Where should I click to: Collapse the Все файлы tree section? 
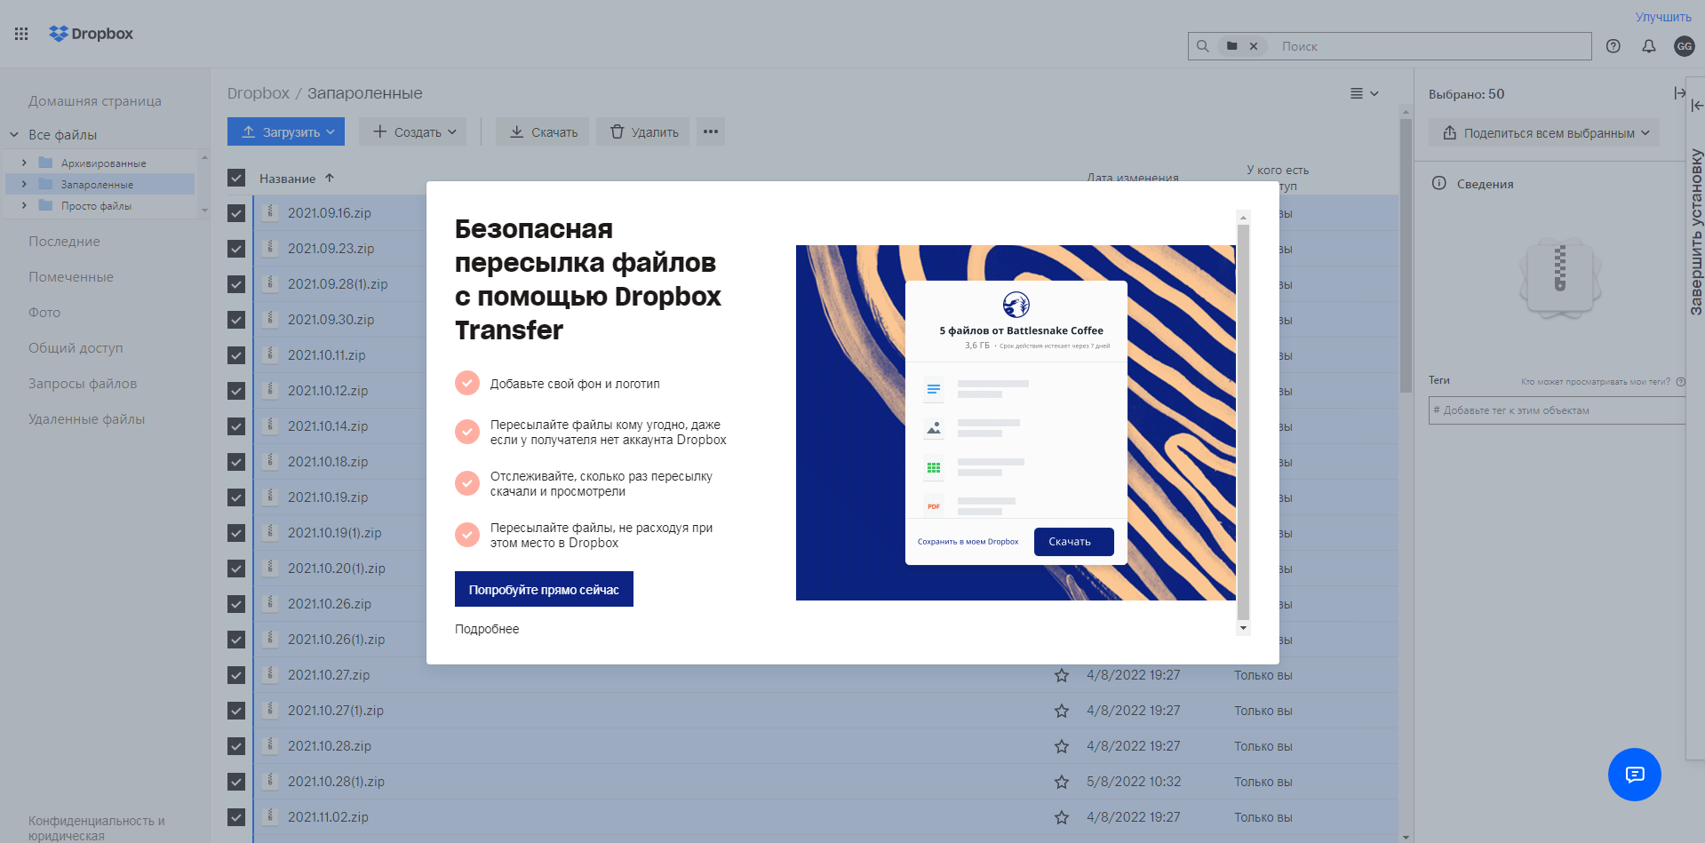point(14,135)
